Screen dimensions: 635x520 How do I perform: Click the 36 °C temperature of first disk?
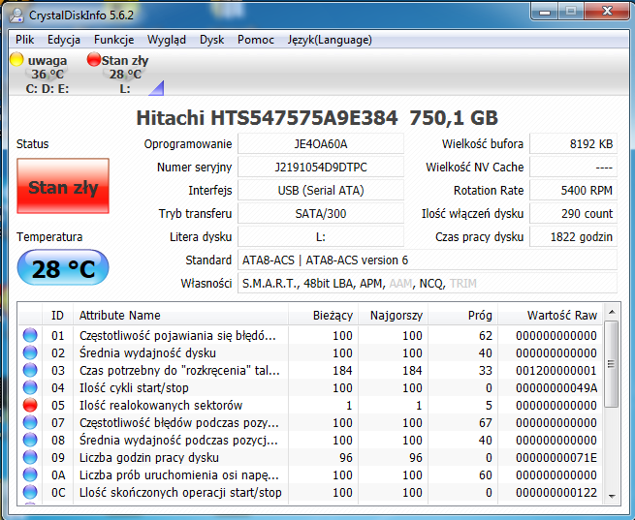[x=48, y=75]
